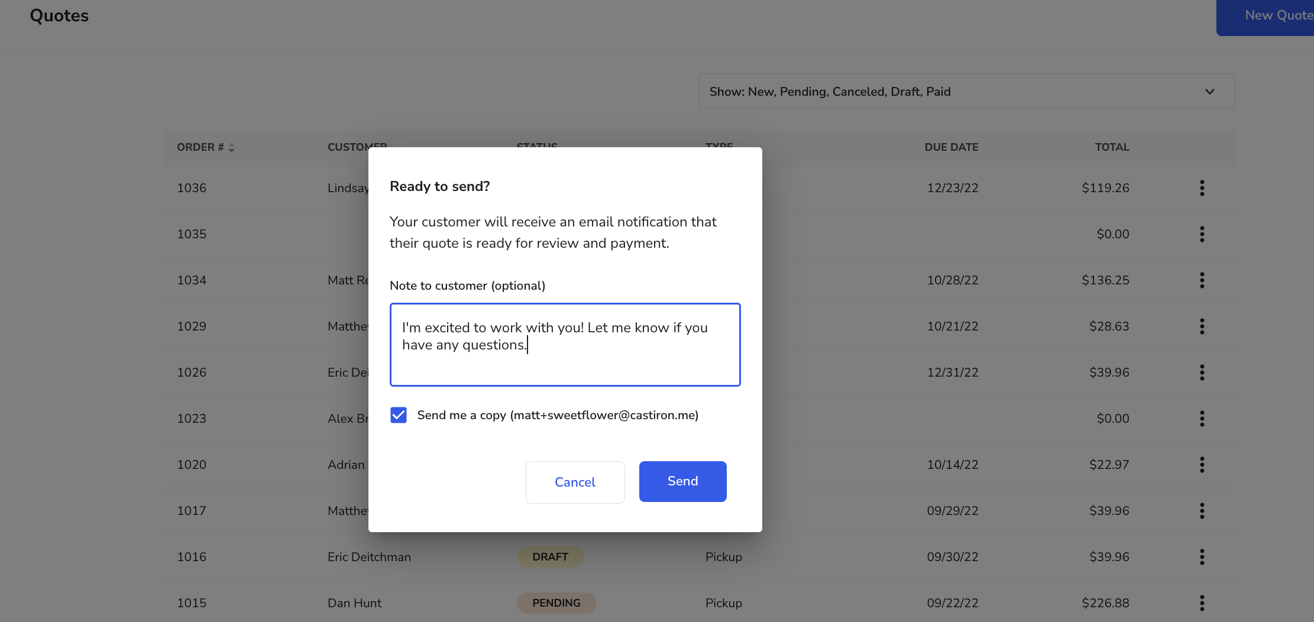Open the three-dot menu for order 1035

click(x=1202, y=234)
